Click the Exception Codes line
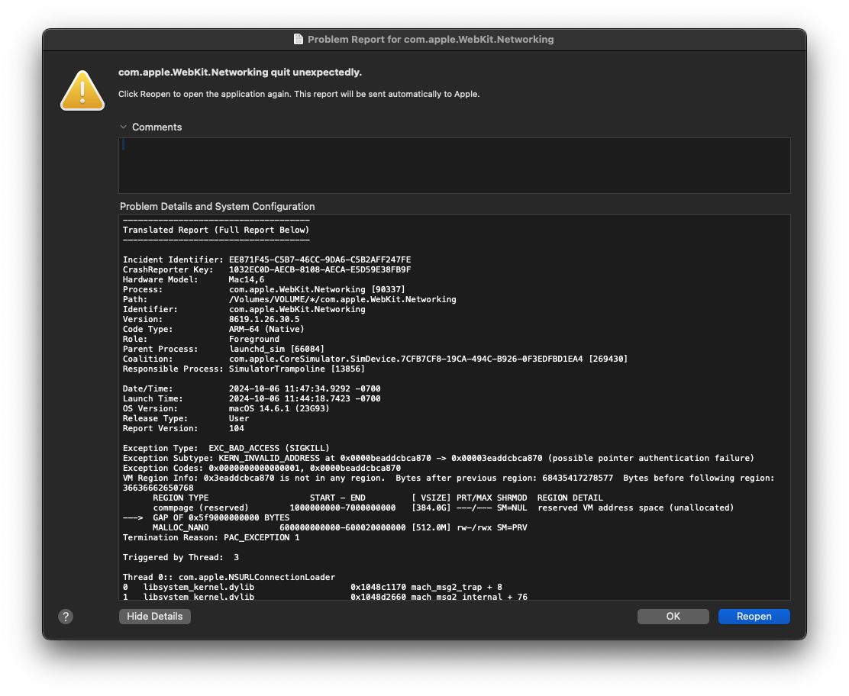849x696 pixels. coord(262,468)
